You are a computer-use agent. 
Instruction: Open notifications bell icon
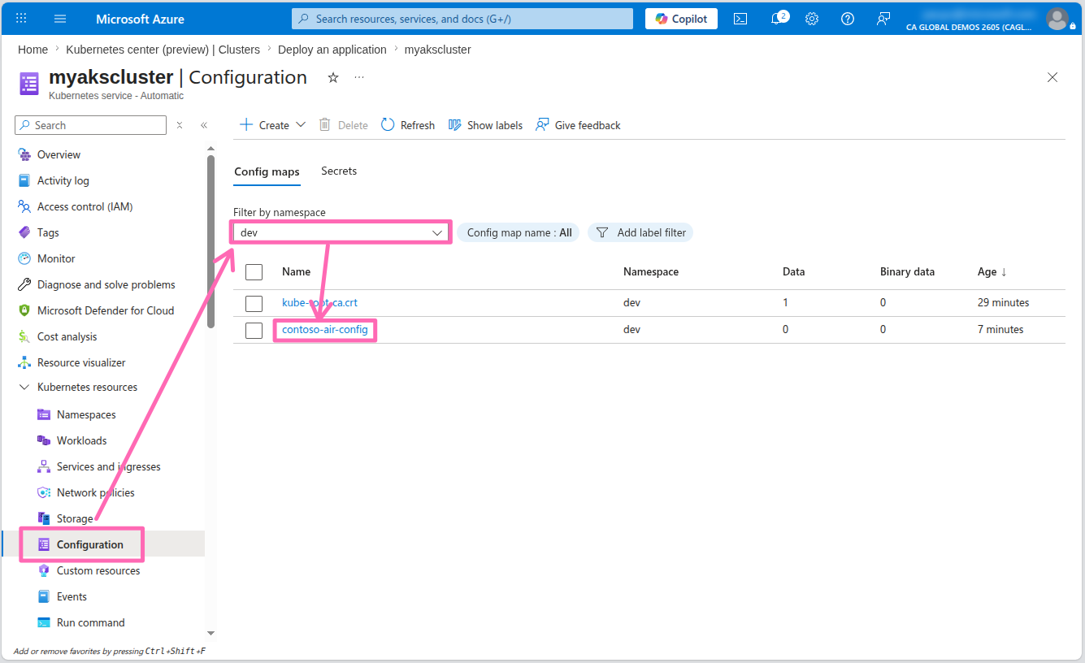point(776,19)
